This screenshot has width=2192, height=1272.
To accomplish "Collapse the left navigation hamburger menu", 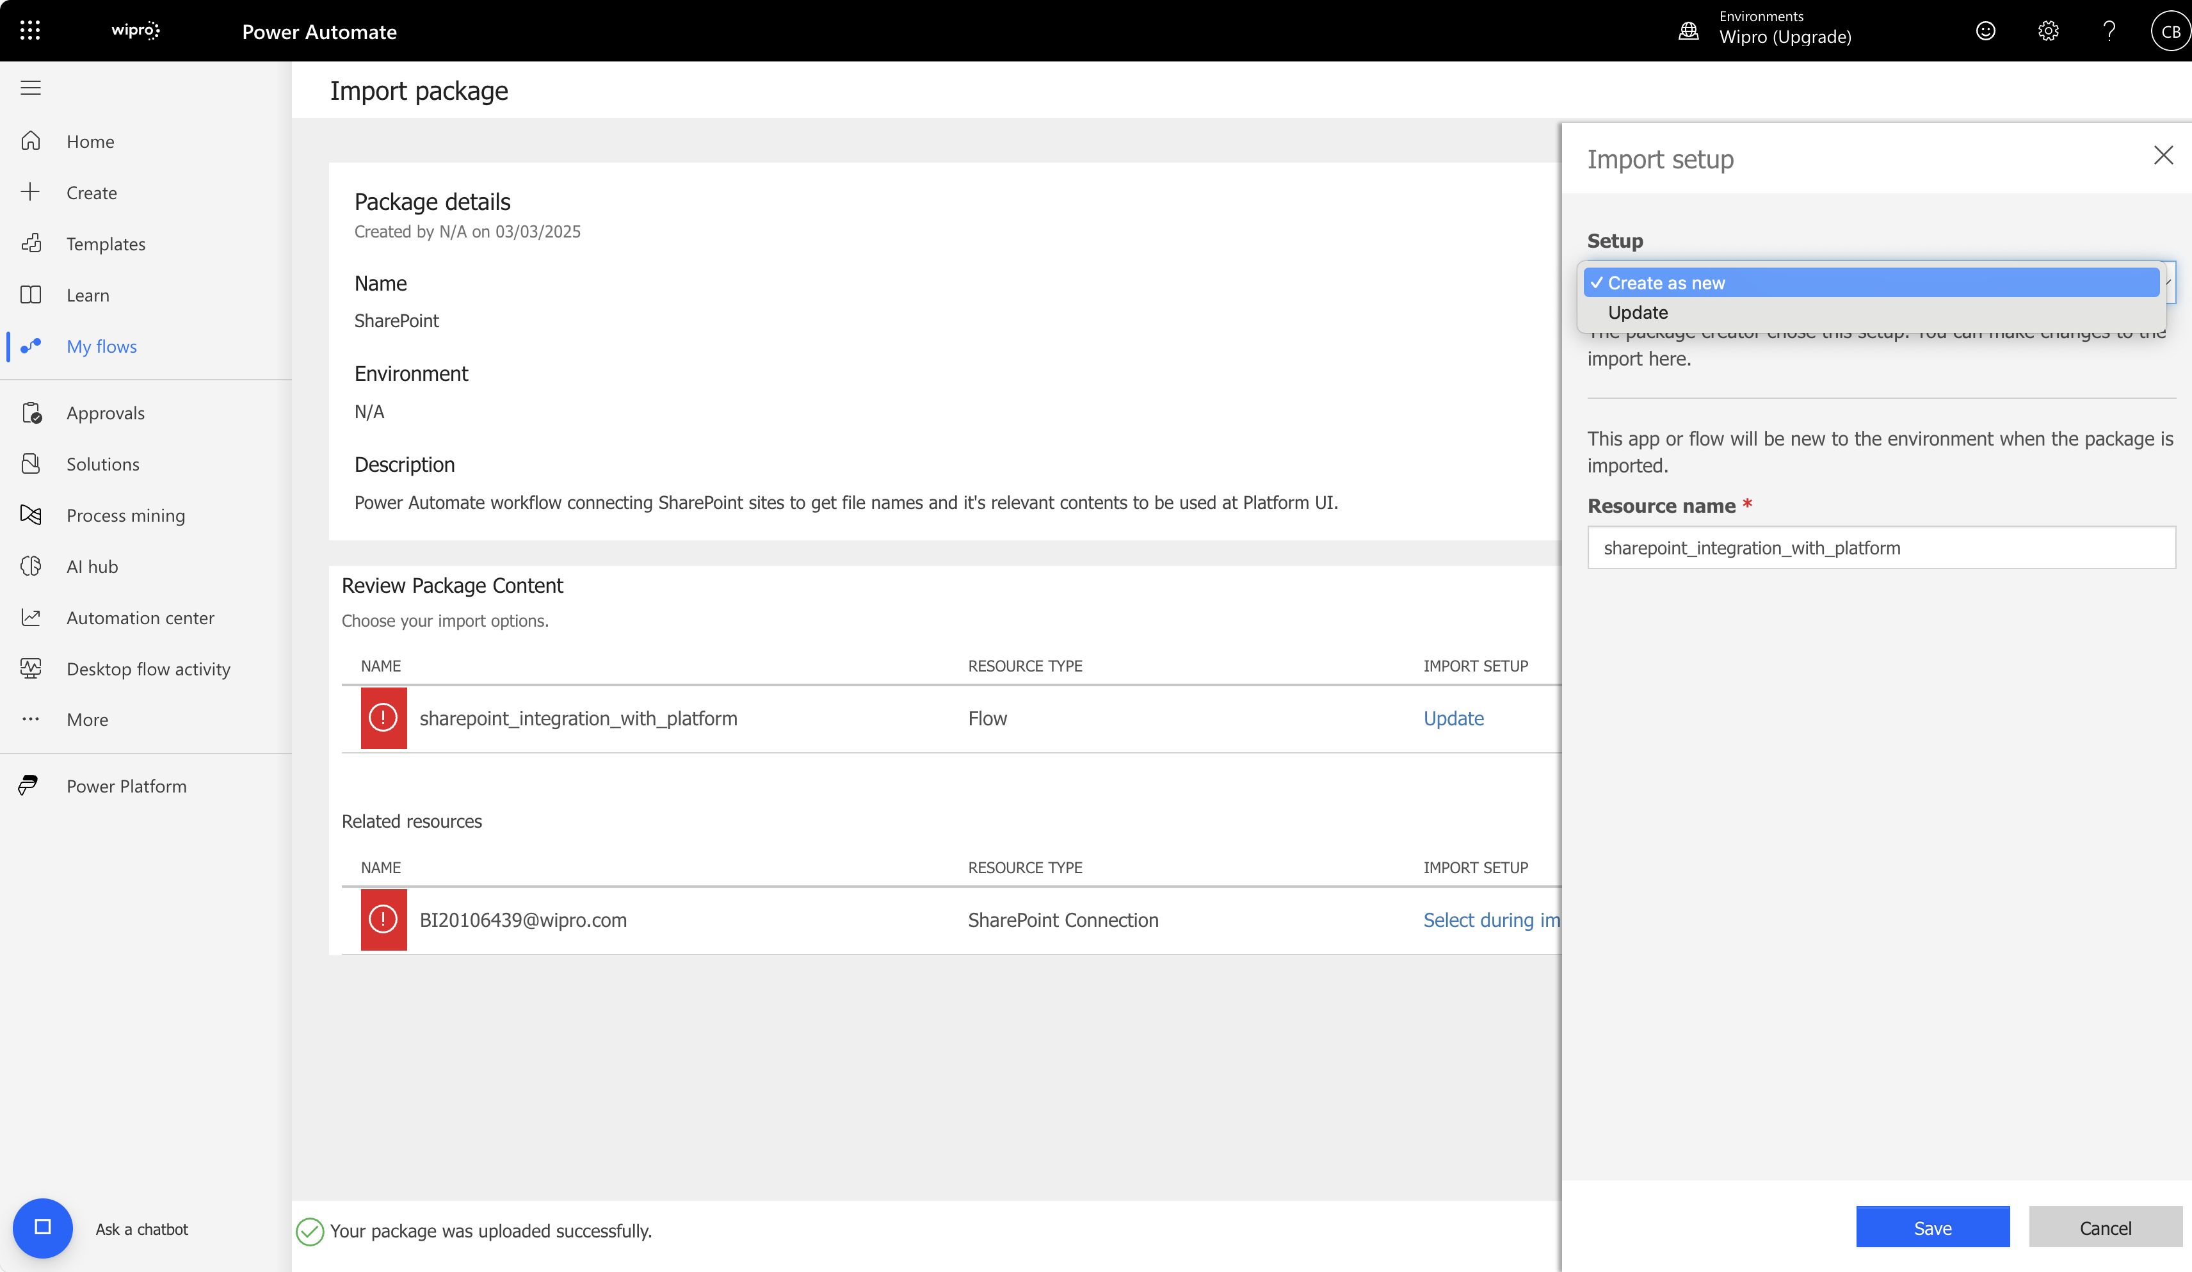I will pyautogui.click(x=31, y=88).
